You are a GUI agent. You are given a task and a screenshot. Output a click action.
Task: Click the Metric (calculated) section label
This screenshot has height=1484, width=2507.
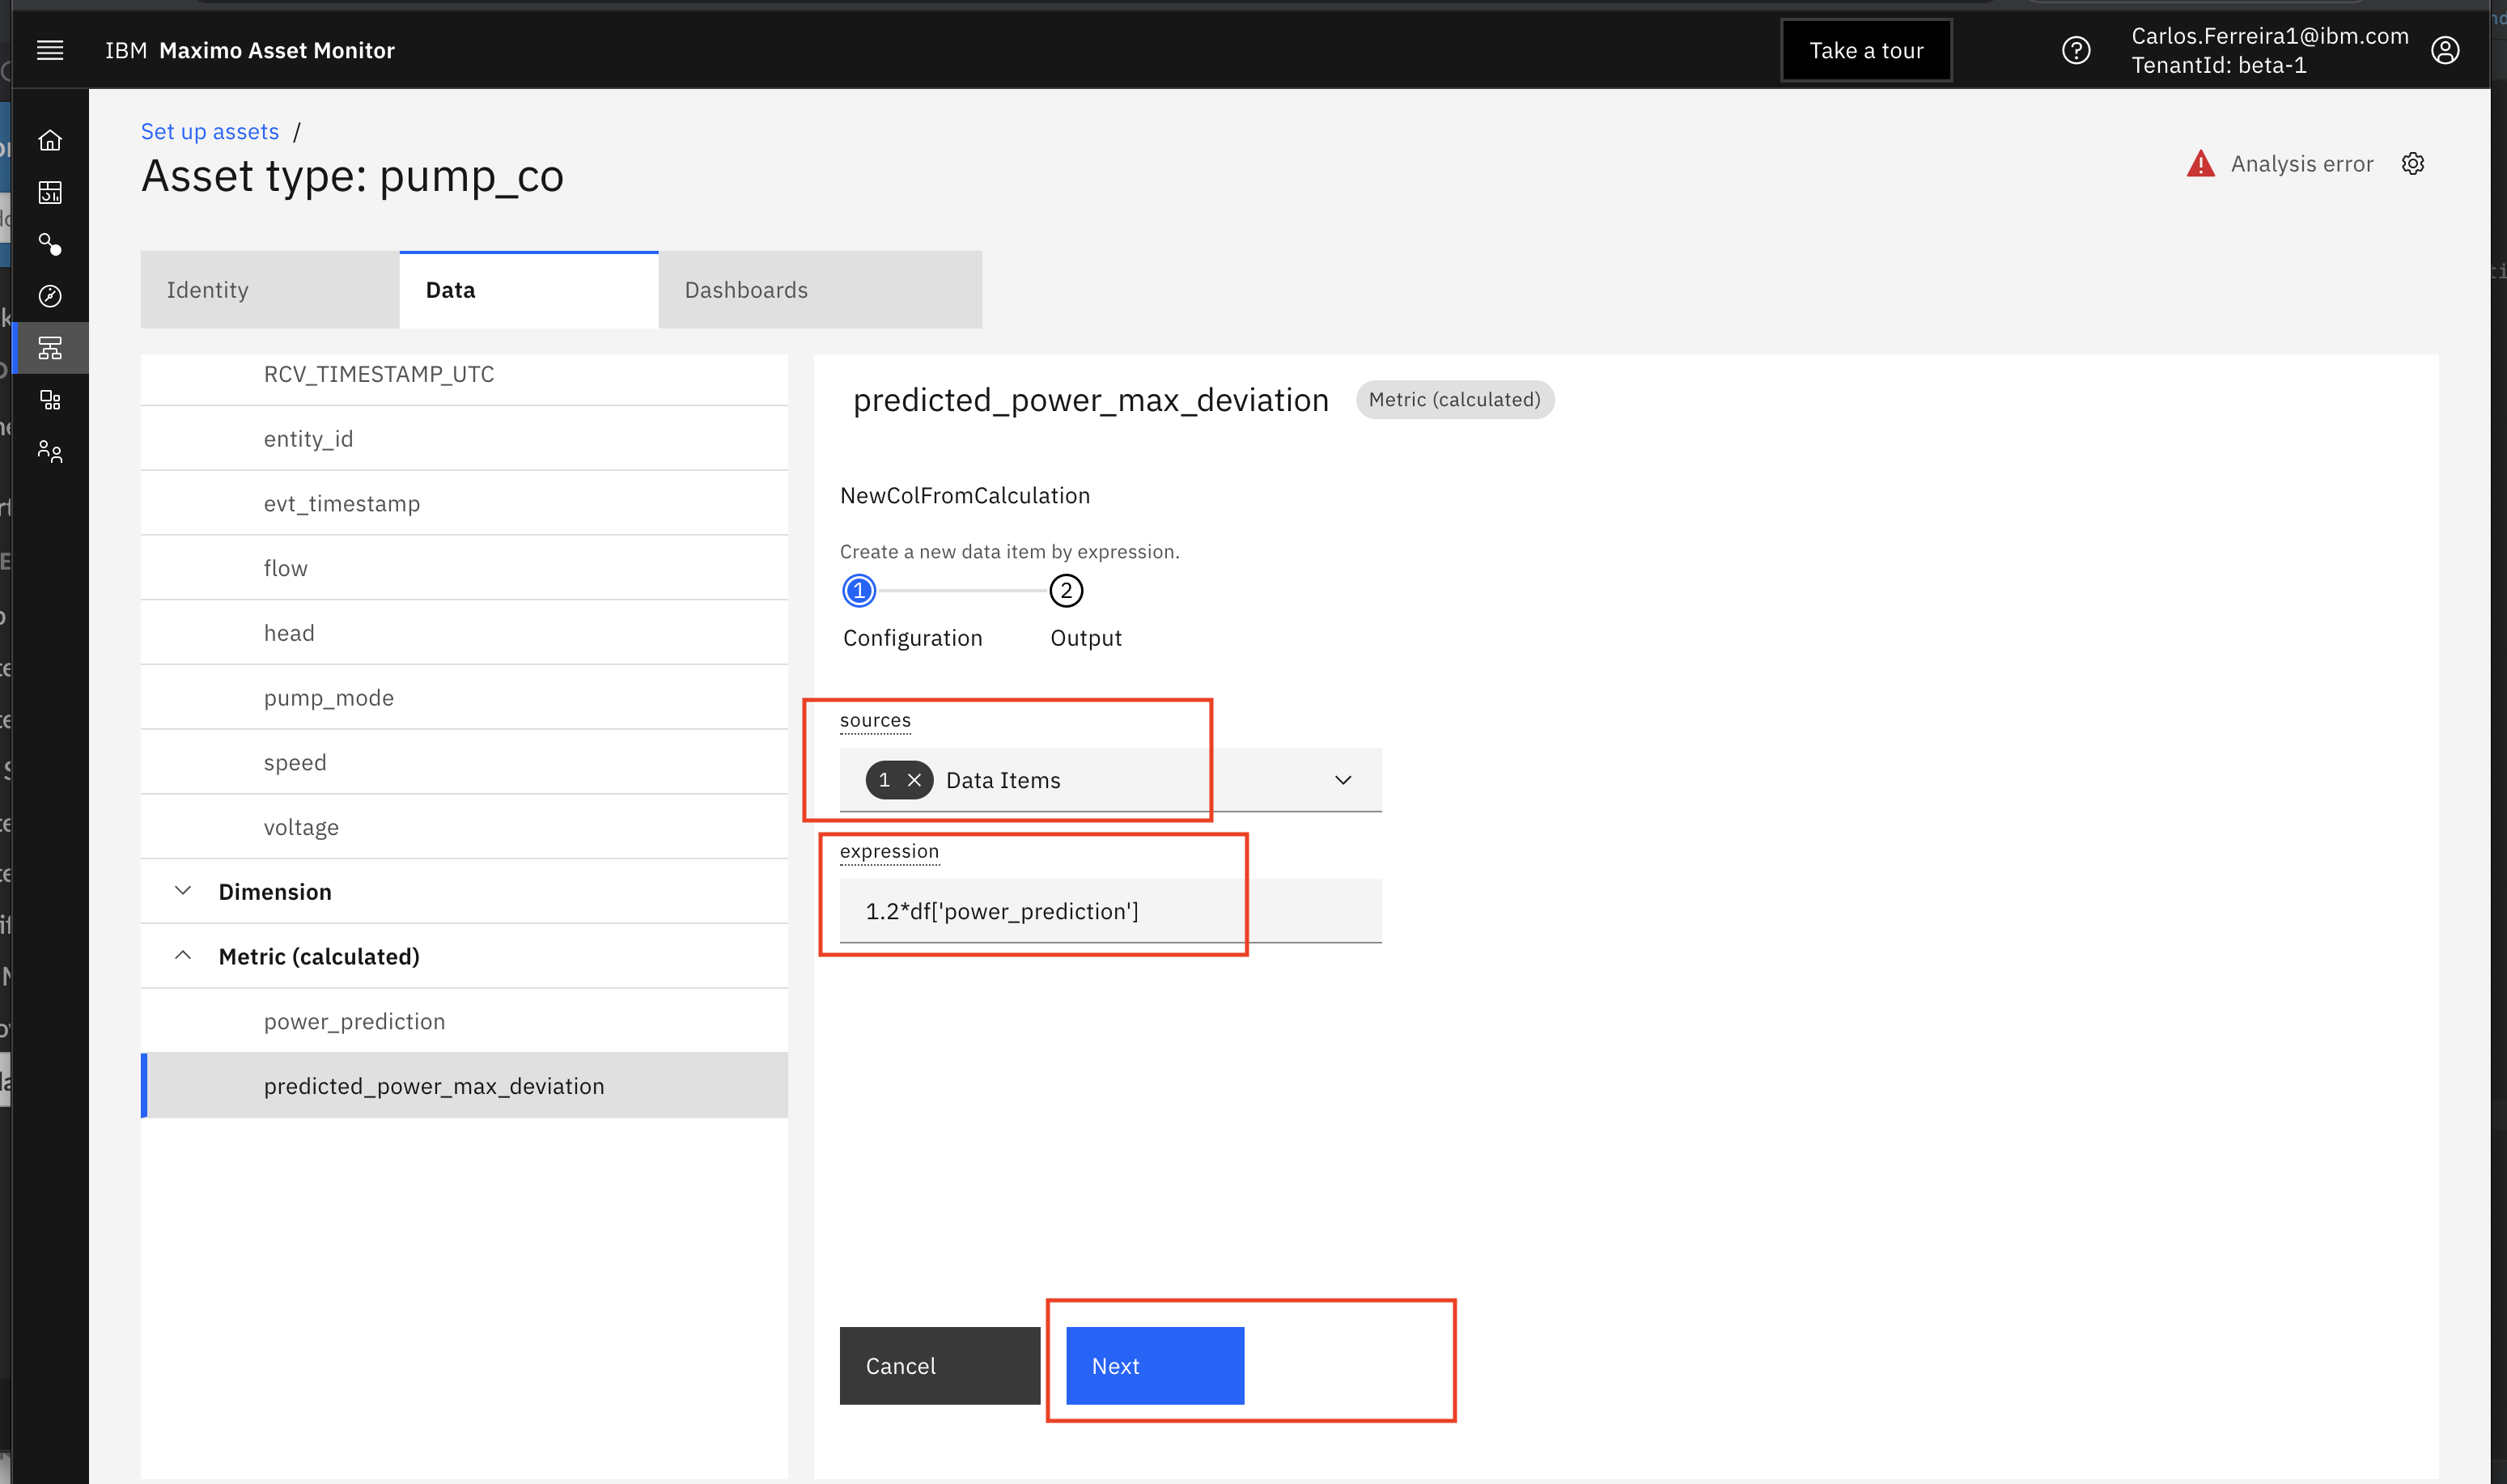[x=319, y=956]
